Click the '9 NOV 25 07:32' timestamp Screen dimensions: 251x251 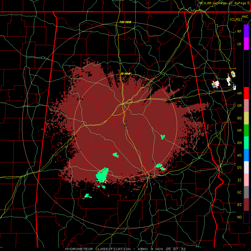point(168,249)
